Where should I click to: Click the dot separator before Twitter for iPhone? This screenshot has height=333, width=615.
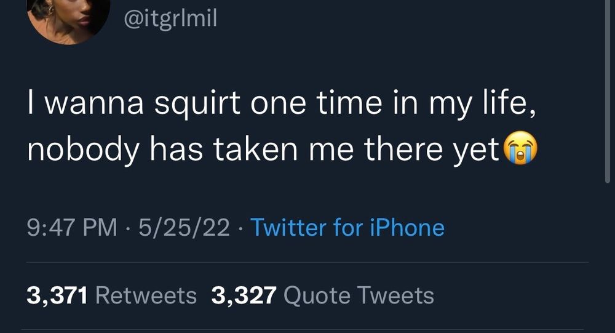tap(240, 228)
